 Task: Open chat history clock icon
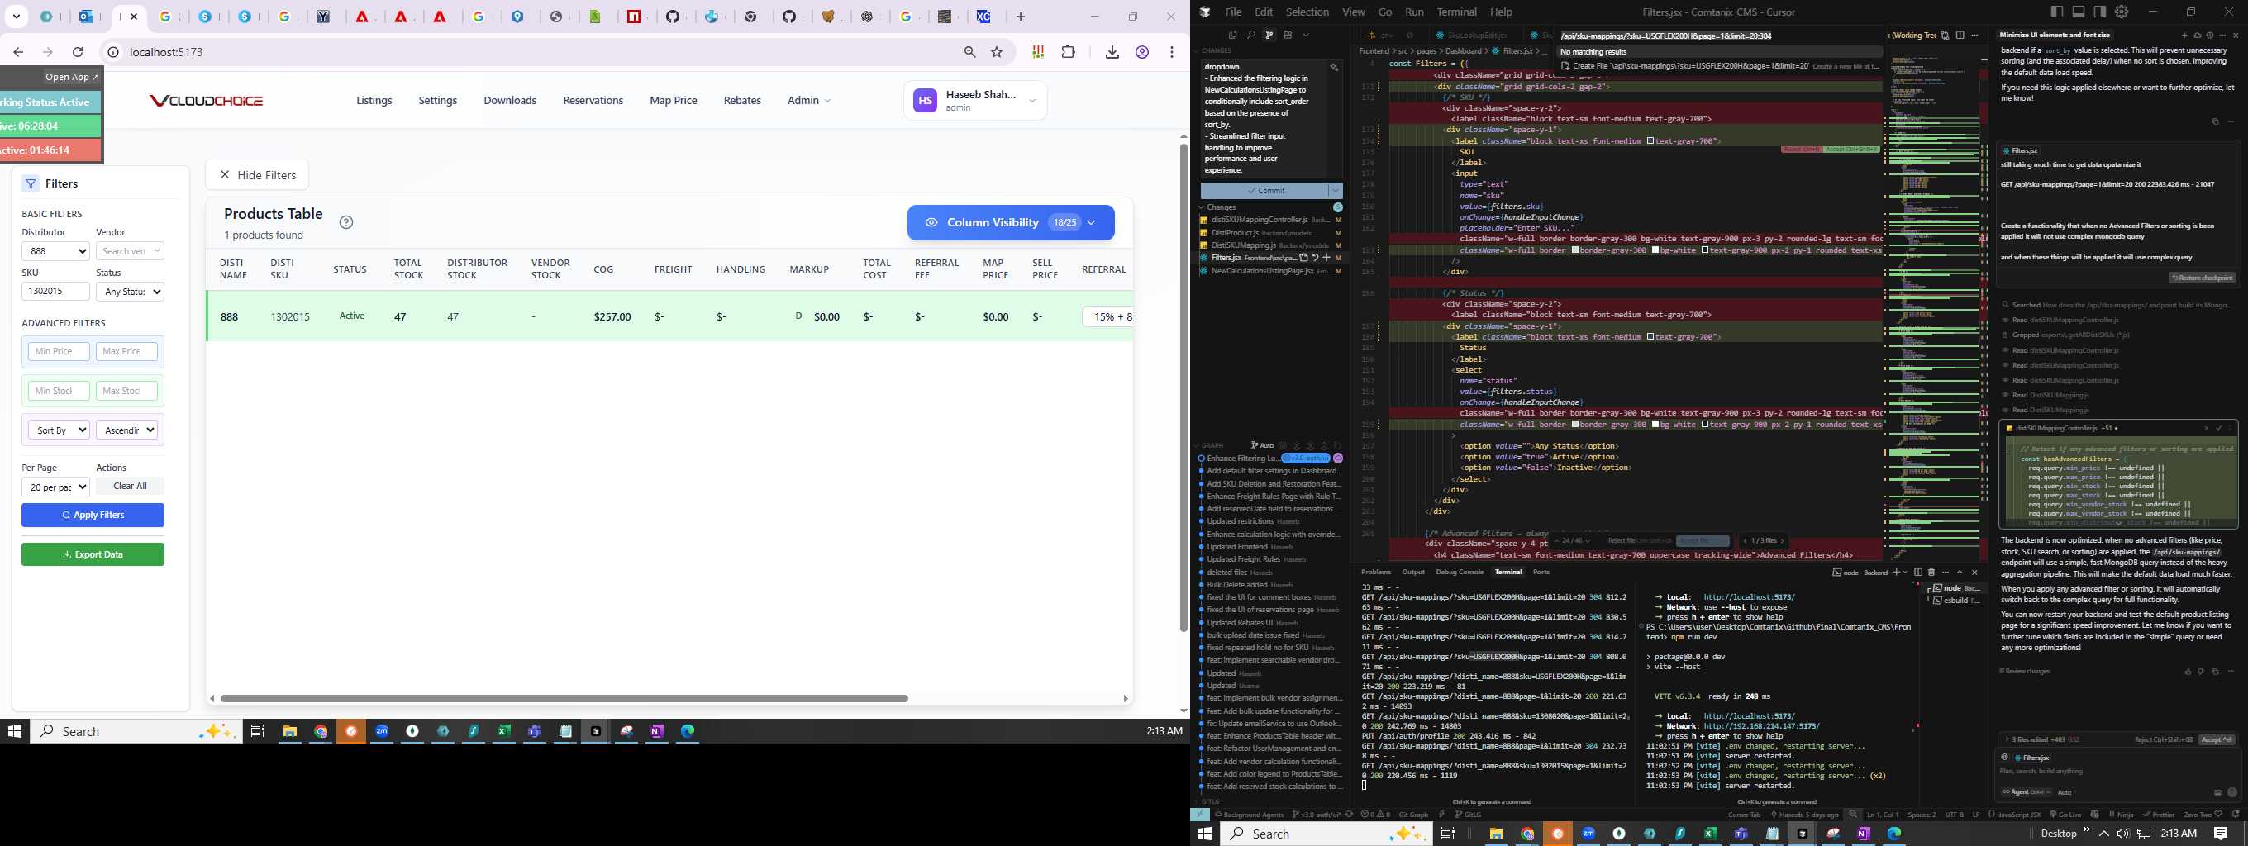click(2210, 36)
